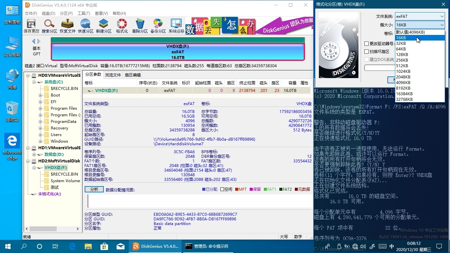Select the 网络 desktop icon
This screenshot has width=450, height=253.
tap(12, 79)
